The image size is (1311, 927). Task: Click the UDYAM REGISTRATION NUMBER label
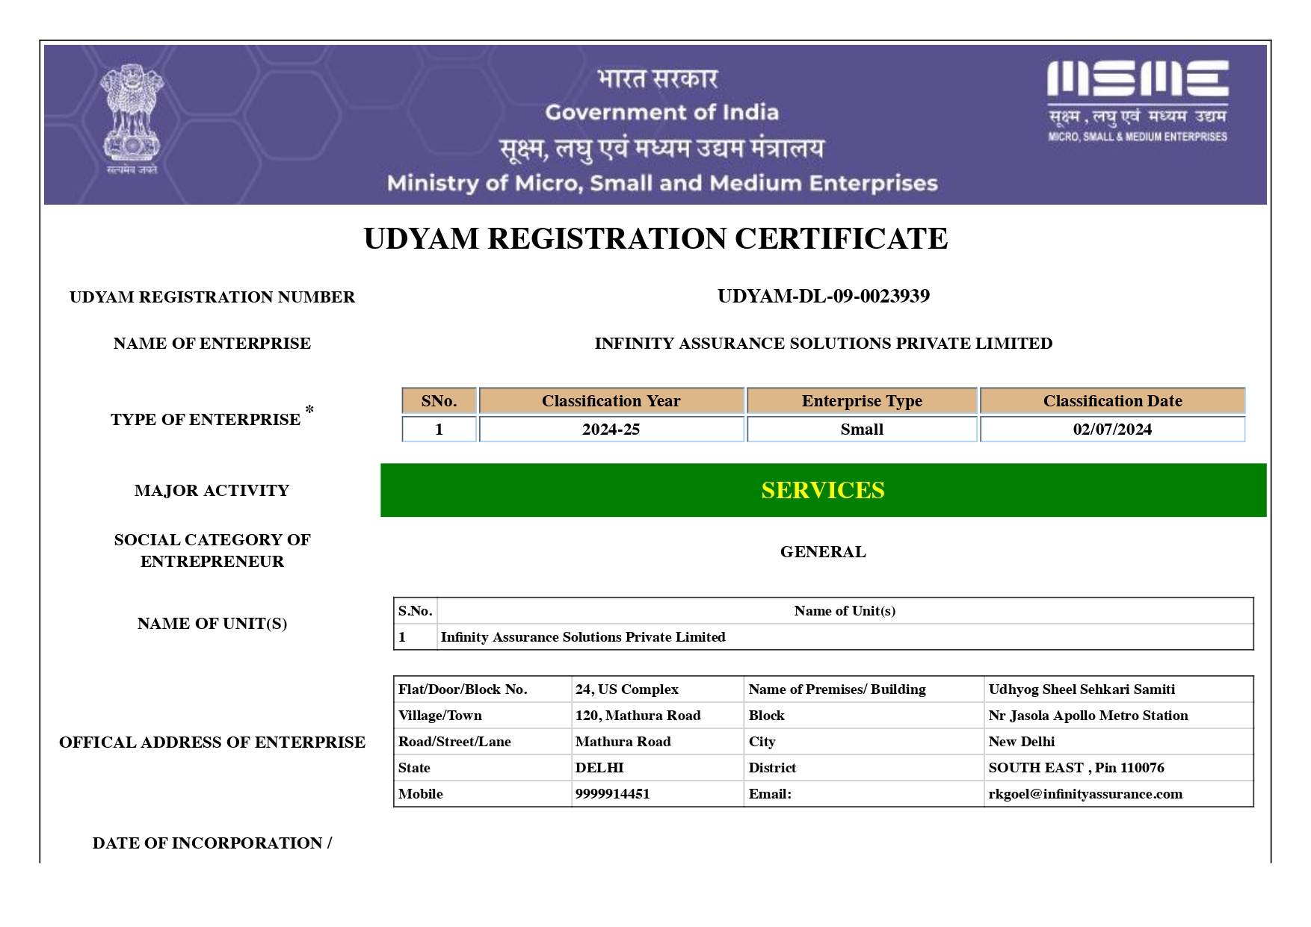(212, 297)
